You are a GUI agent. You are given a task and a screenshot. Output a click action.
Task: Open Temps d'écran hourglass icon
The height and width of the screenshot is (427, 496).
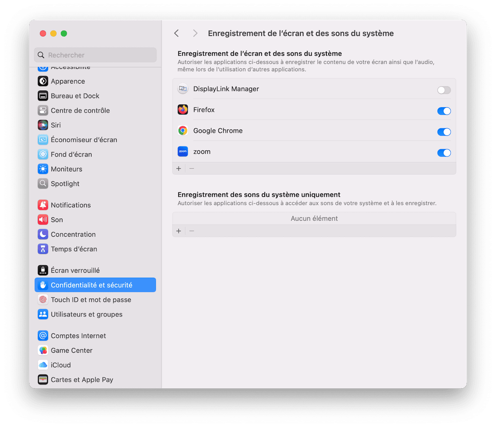coord(43,249)
